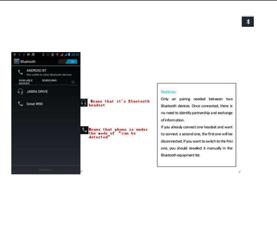
Task: Tap the alarm clock status icon
Action: click(x=48, y=54)
